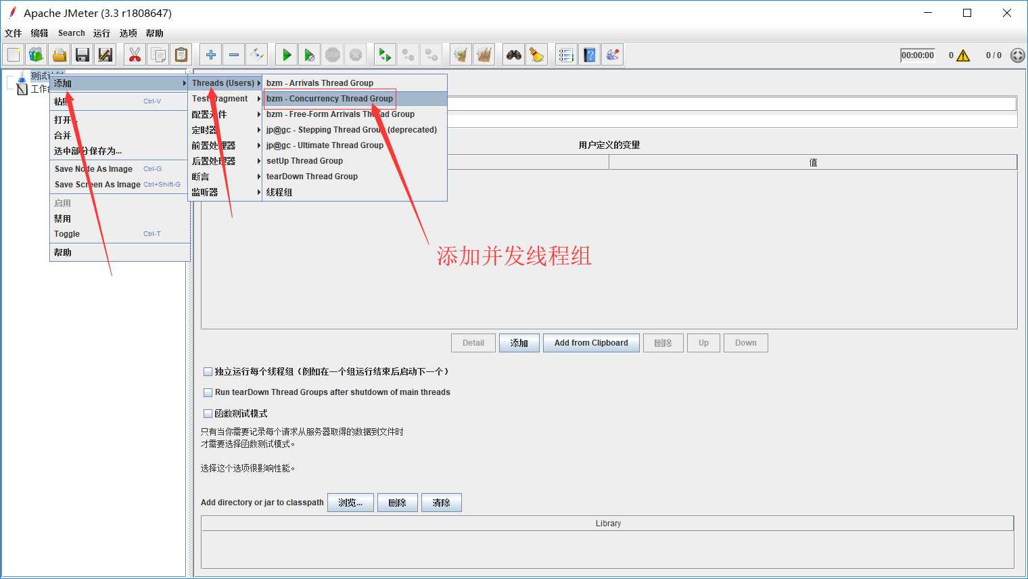Click the Copy icon in toolbar
This screenshot has width=1028, height=579.
[158, 55]
